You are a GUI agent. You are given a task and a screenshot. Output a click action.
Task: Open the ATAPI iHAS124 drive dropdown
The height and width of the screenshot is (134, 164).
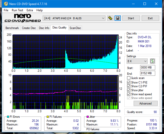click(74, 18)
